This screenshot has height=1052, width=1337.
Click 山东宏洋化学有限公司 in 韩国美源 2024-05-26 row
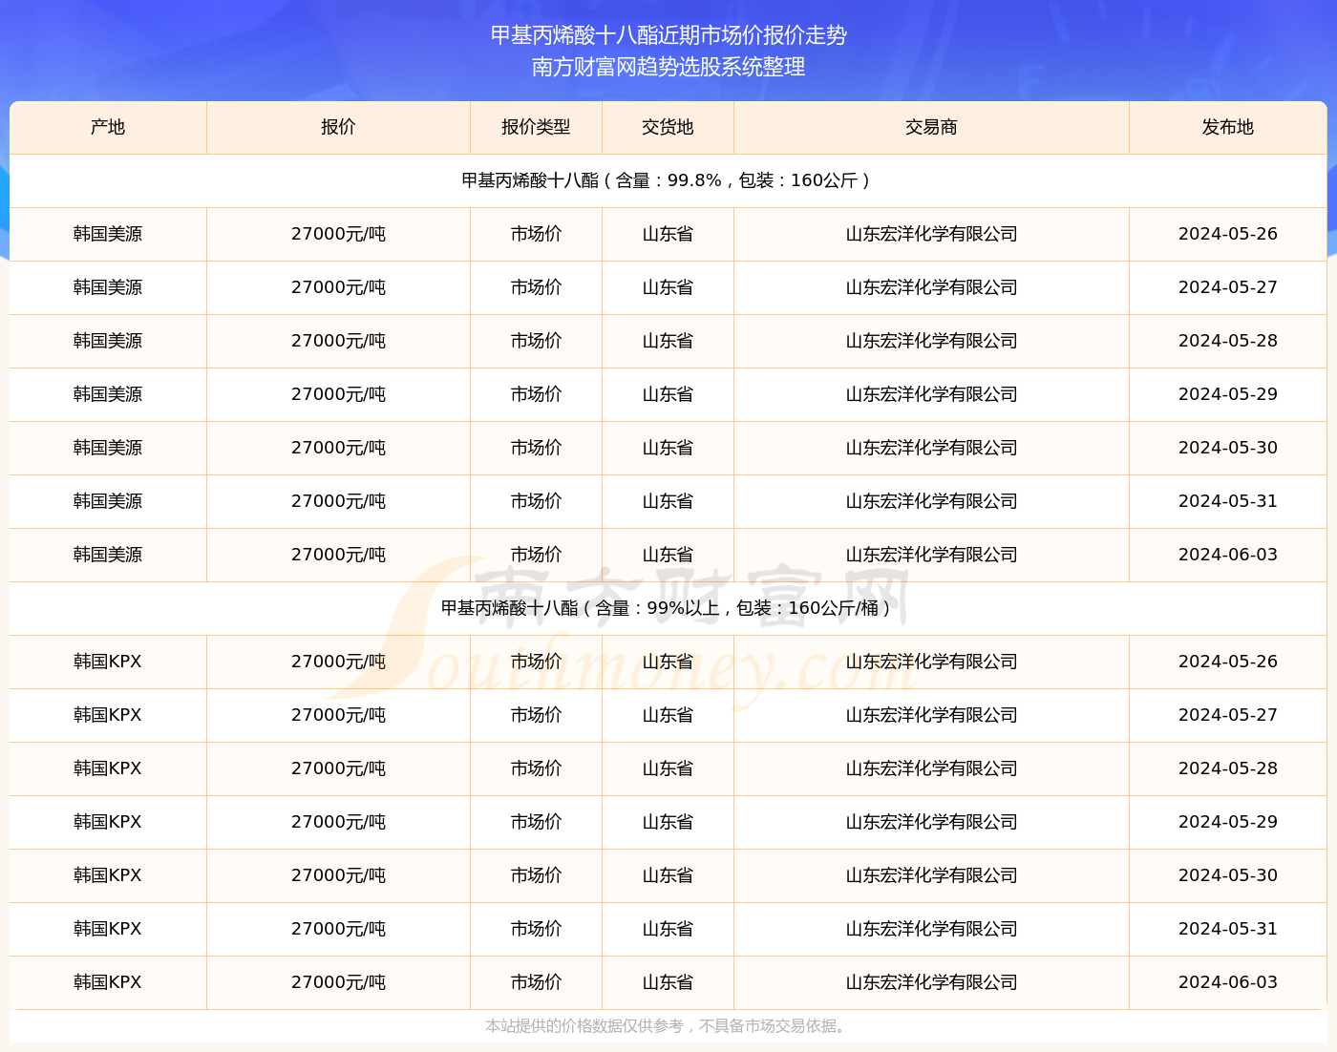point(931,234)
